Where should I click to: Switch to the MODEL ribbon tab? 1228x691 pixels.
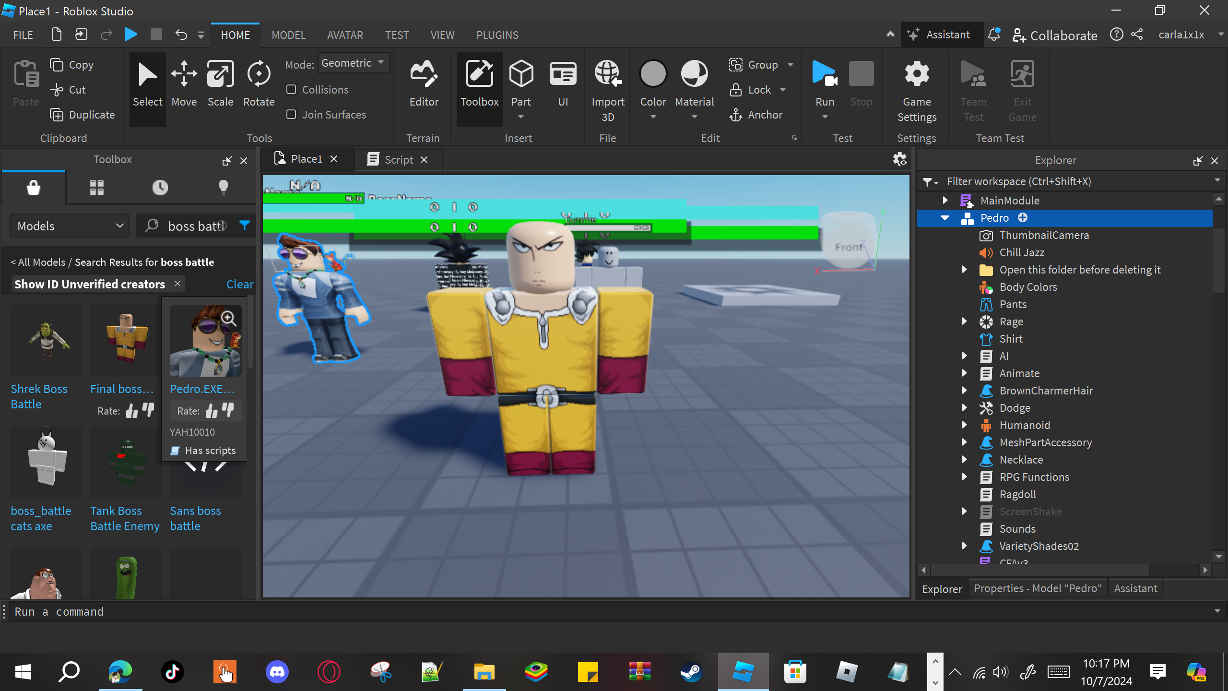(x=288, y=35)
